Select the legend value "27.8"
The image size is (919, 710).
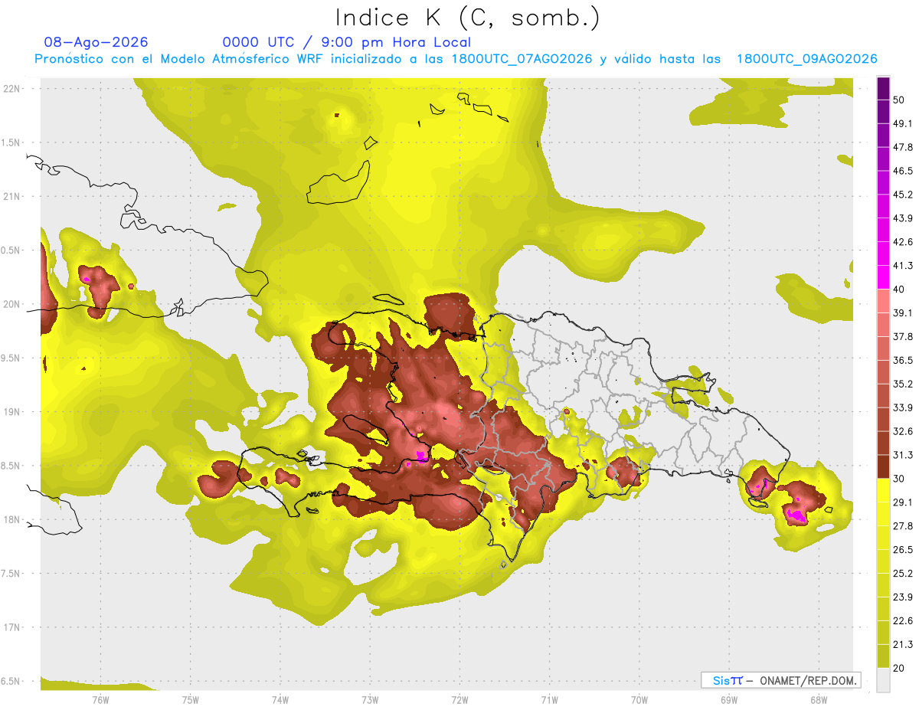[x=902, y=525]
